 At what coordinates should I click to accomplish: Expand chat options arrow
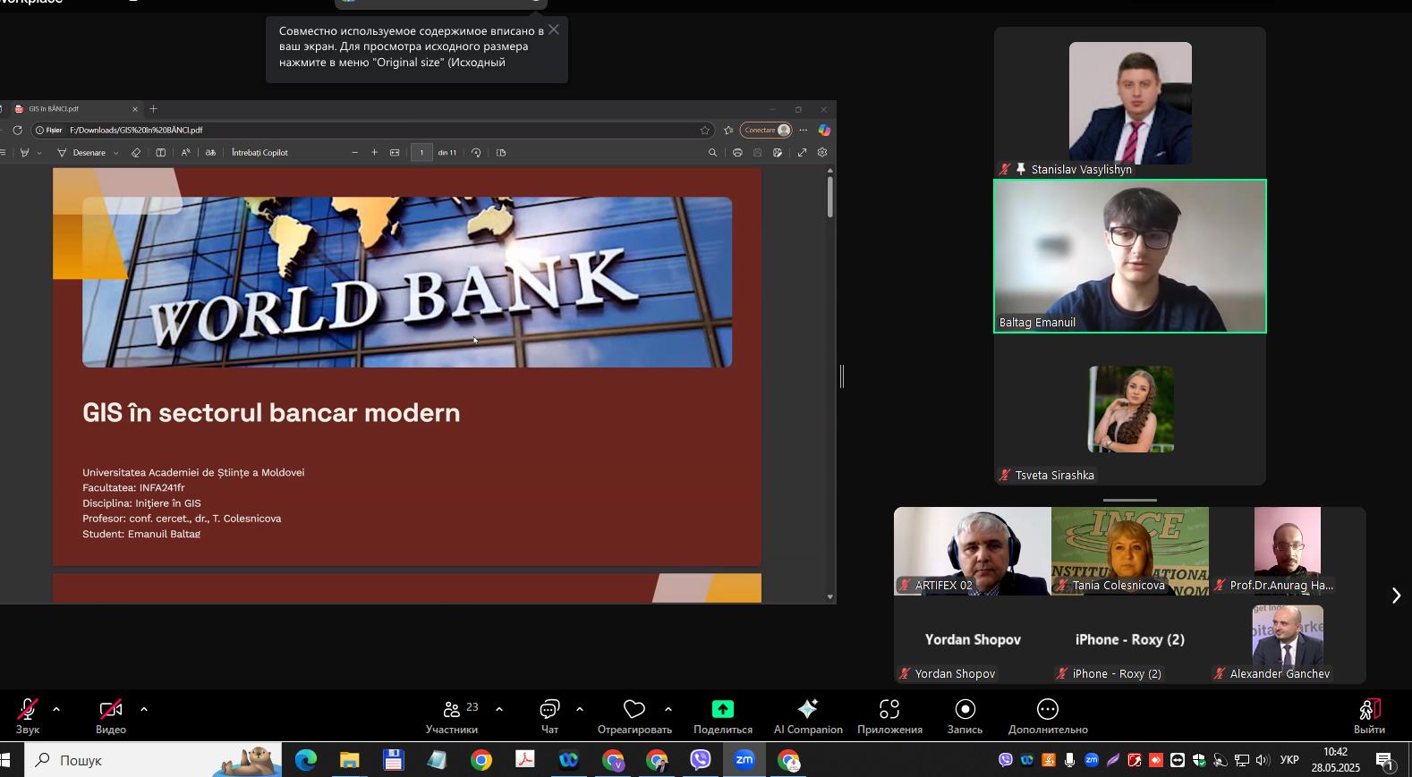pyautogui.click(x=580, y=710)
